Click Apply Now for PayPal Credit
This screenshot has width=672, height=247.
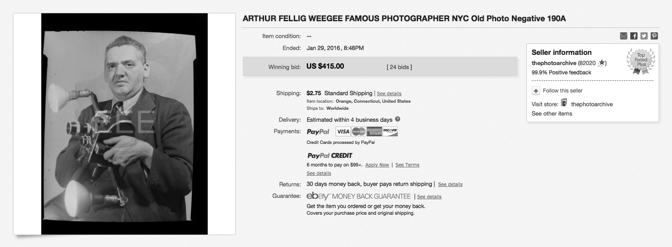coord(377,165)
